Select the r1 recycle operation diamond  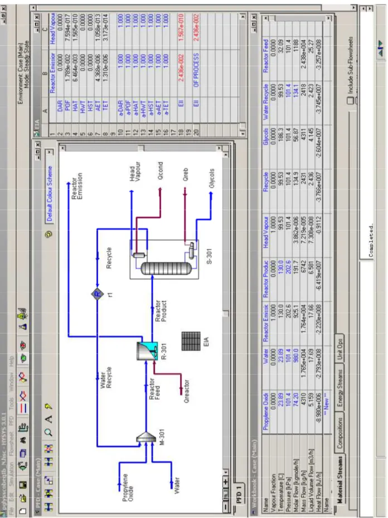pos(98,294)
